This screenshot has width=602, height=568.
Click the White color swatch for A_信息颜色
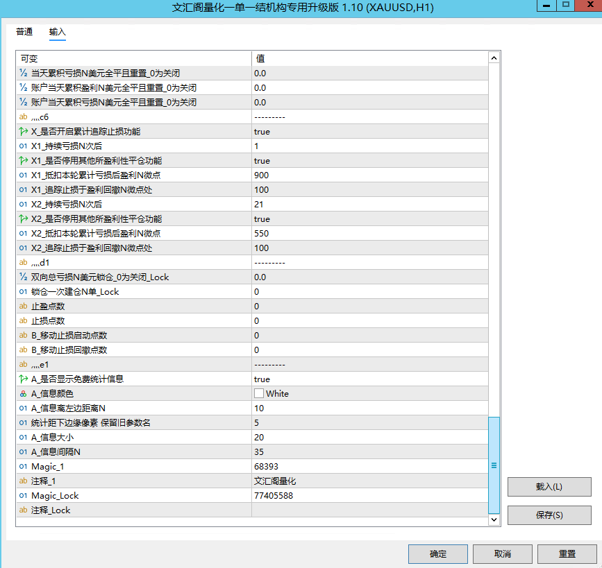click(x=259, y=393)
